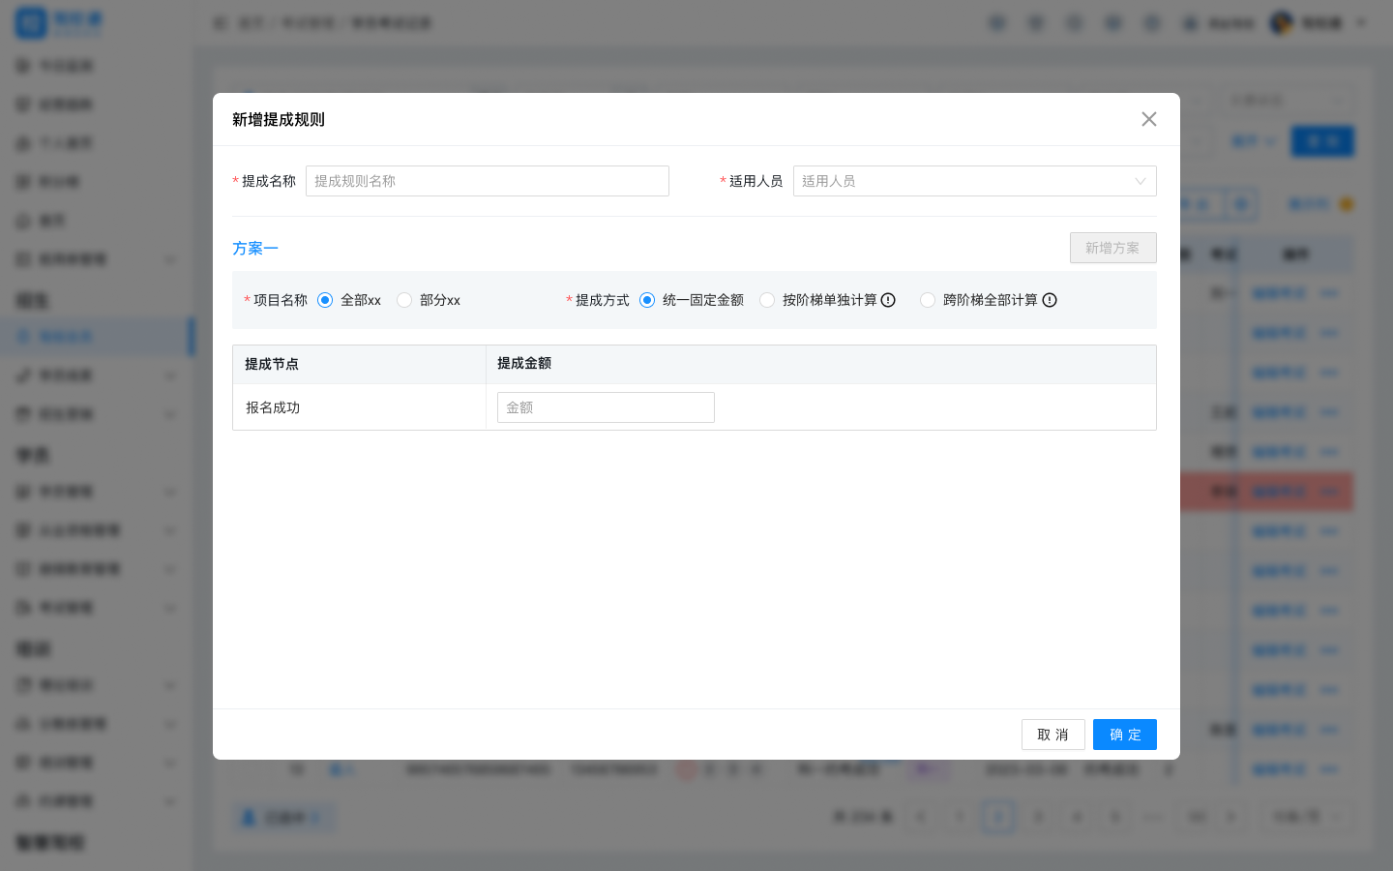Click the 金额 input for 报名成功
Image resolution: width=1393 pixels, height=871 pixels.
click(606, 407)
